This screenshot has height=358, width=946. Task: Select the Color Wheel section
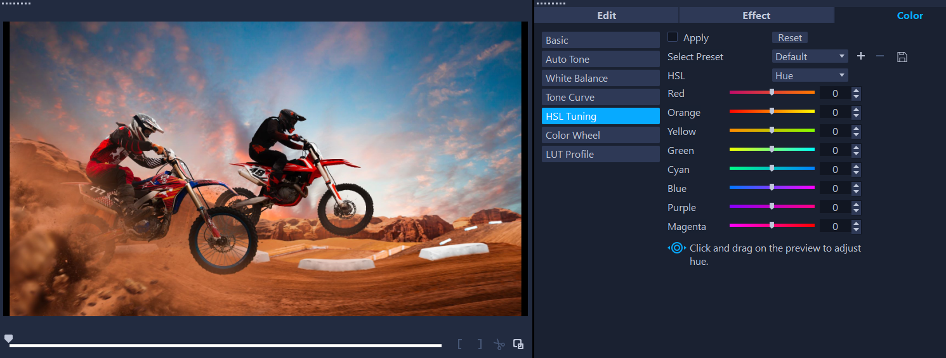pyautogui.click(x=600, y=135)
